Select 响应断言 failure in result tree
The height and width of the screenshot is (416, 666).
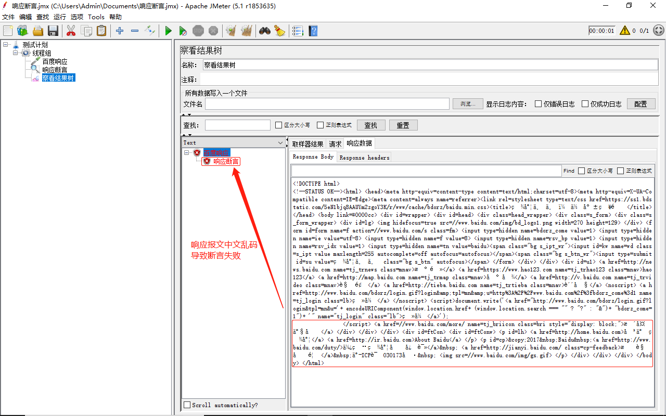click(x=226, y=161)
